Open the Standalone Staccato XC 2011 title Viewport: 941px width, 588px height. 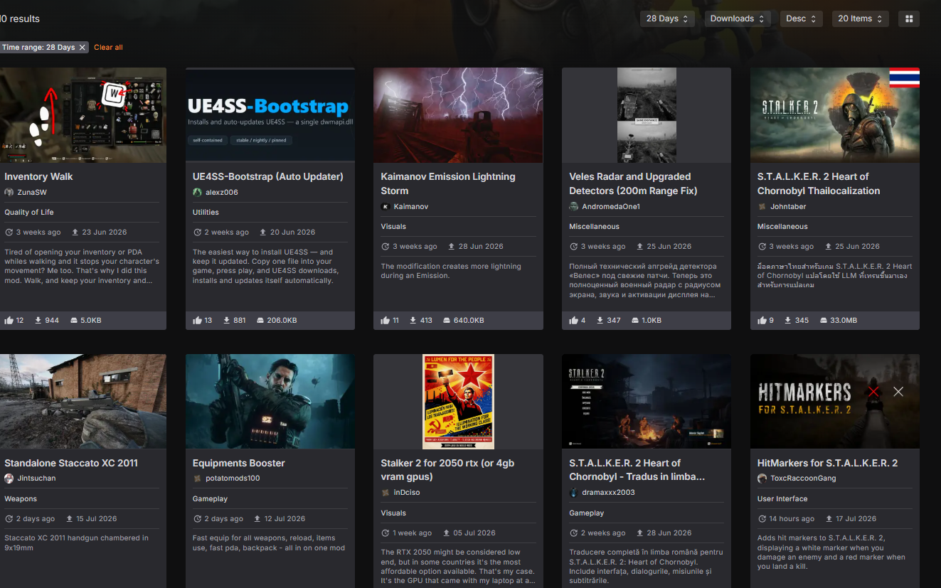tap(71, 464)
